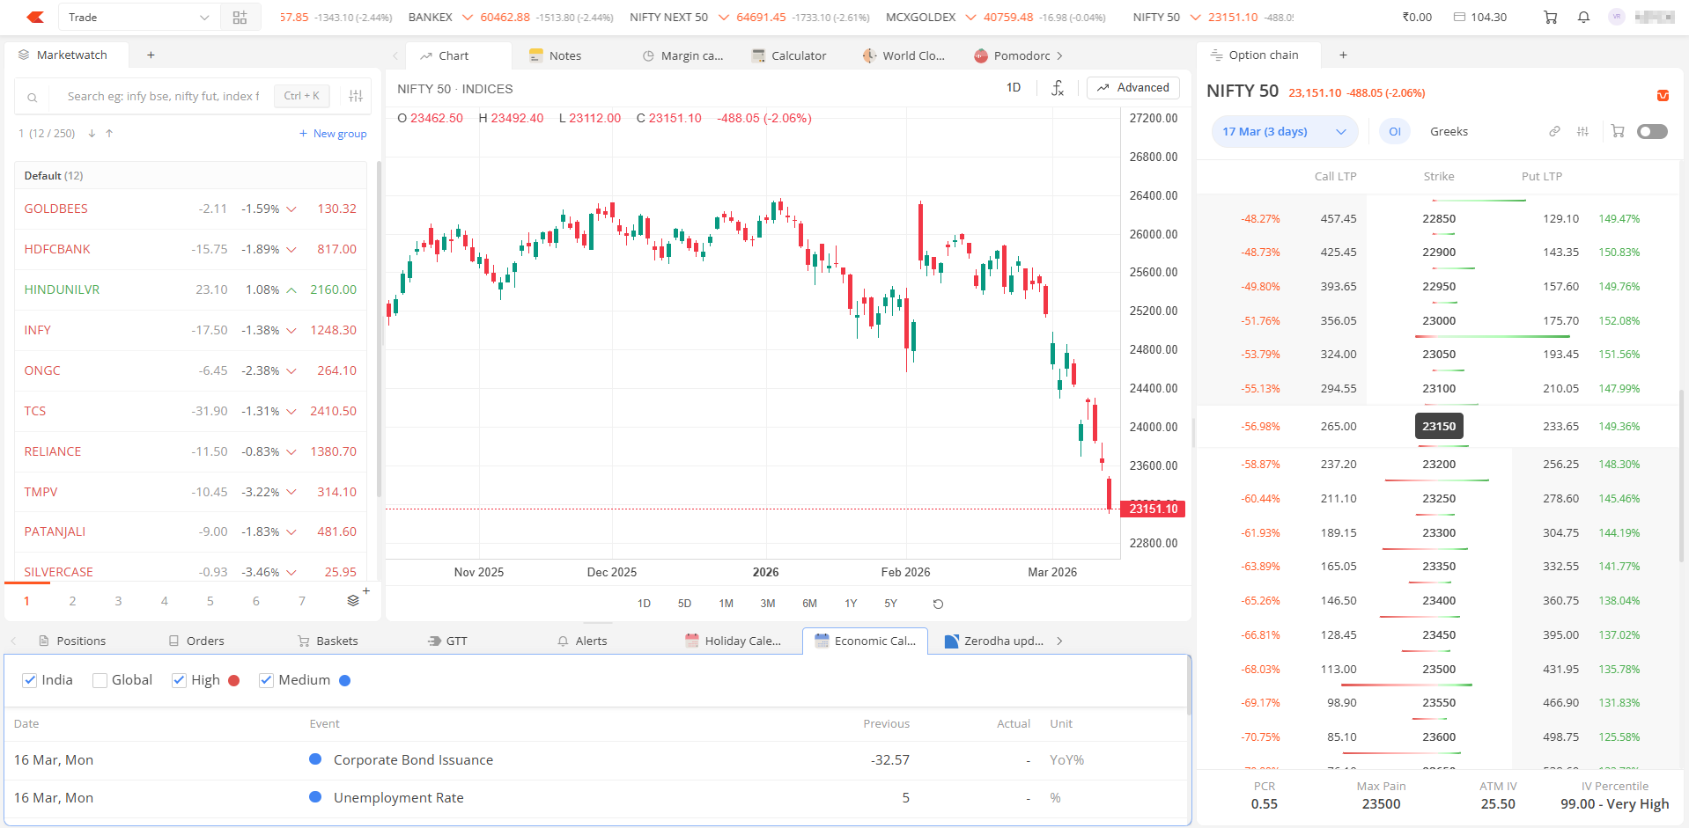Open notifications bell icon
This screenshot has width=1689, height=828.
pyautogui.click(x=1583, y=18)
